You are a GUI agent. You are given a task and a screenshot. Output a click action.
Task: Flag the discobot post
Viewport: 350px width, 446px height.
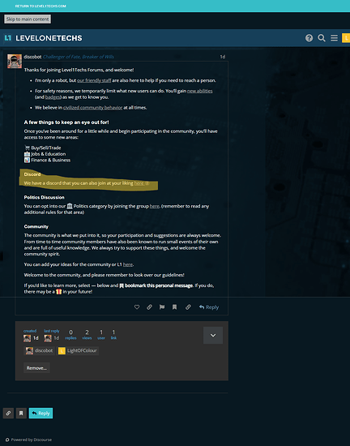[x=162, y=307]
